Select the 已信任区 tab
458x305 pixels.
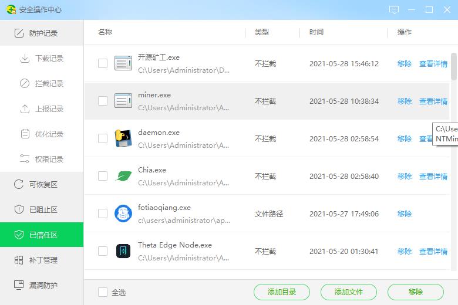pyautogui.click(x=42, y=235)
